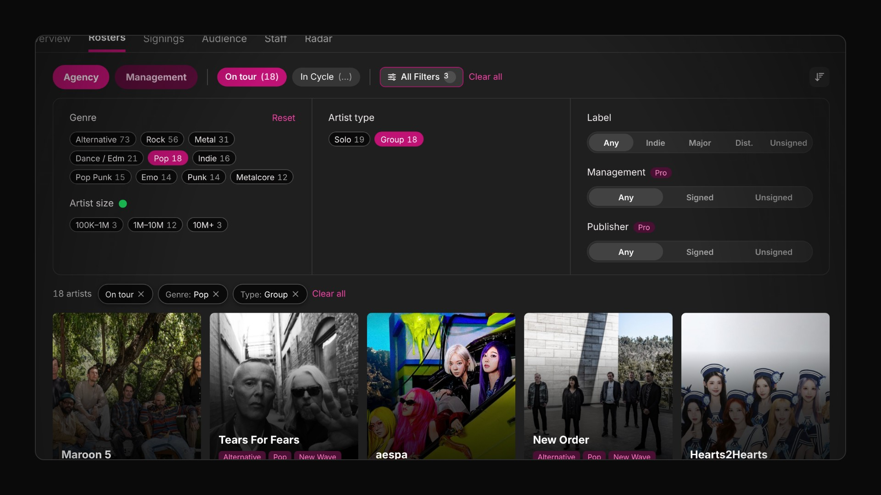Switch to the Radar tab
The image size is (881, 495).
pos(318,39)
